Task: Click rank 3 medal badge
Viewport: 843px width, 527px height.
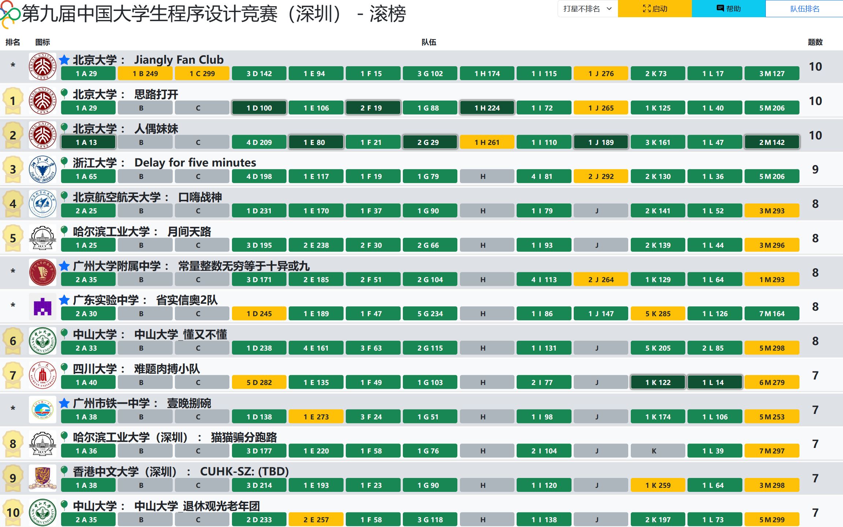Action: click(x=13, y=169)
